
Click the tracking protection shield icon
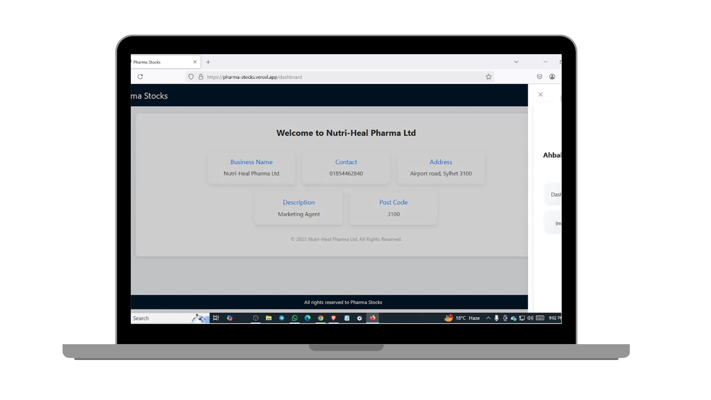pyautogui.click(x=191, y=77)
